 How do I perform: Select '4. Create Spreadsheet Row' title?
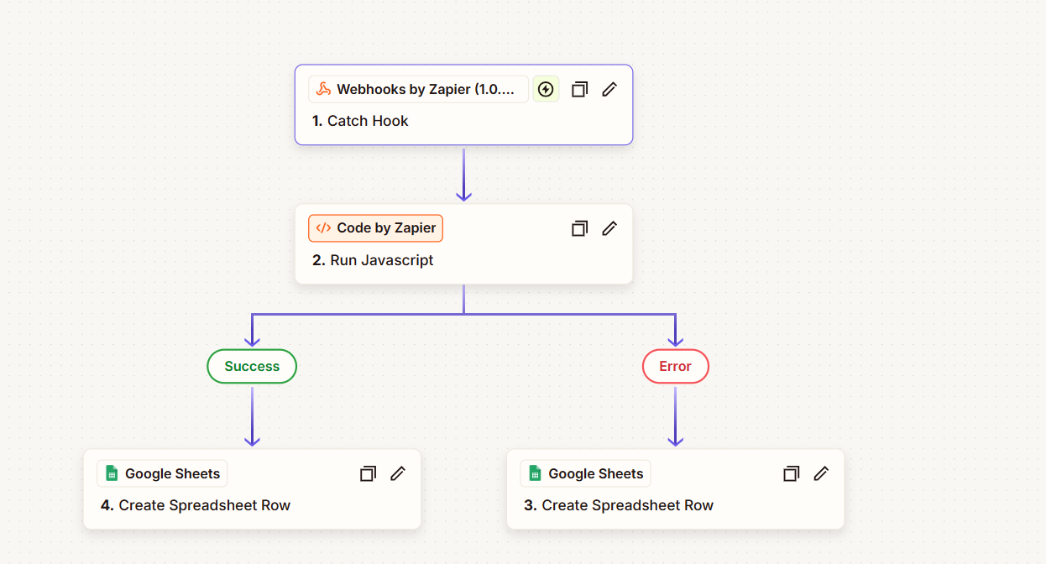(196, 505)
